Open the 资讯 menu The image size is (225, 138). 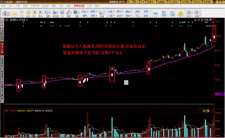pos(61,6)
